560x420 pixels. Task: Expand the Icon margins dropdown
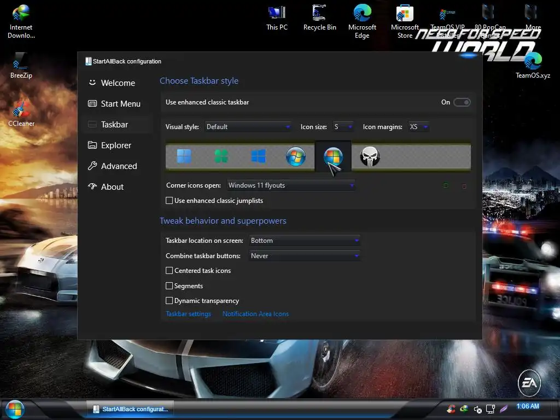pos(418,127)
